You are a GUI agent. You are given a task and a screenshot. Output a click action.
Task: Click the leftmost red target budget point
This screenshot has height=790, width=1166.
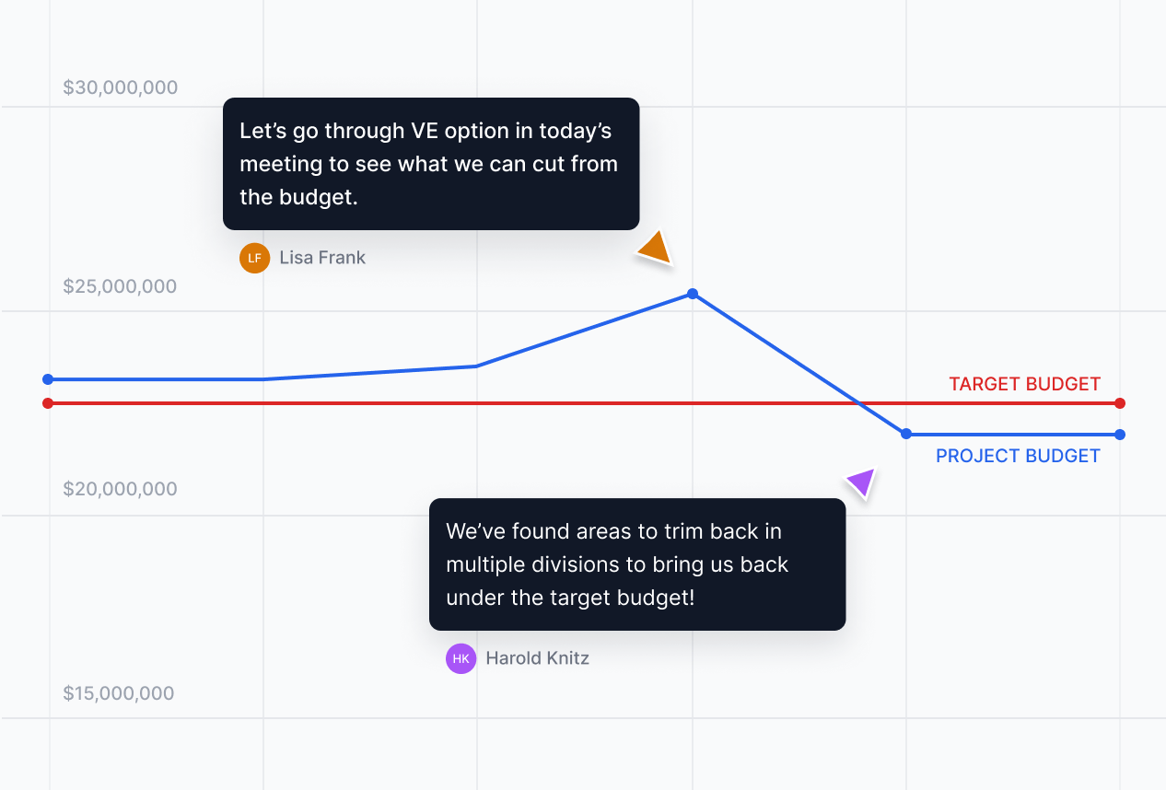[48, 403]
